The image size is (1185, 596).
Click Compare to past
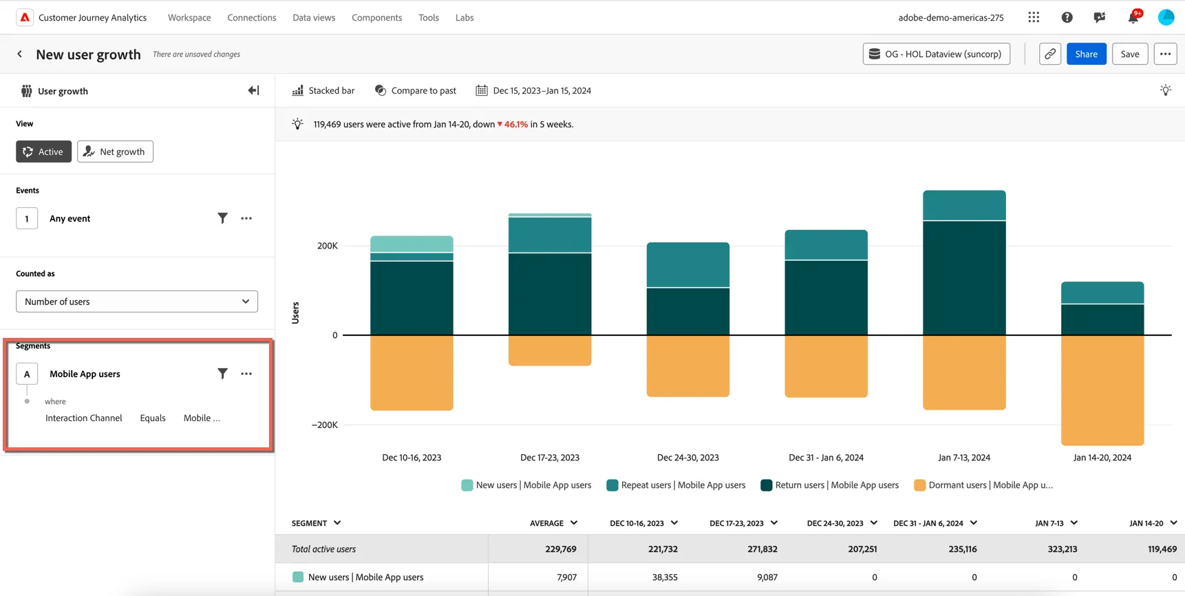pyautogui.click(x=416, y=90)
